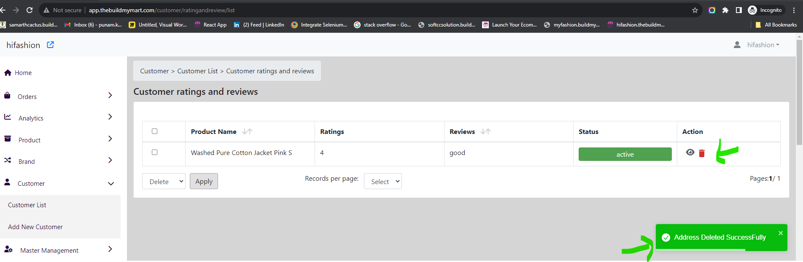Click the Brand shuffle icon

[8, 160]
